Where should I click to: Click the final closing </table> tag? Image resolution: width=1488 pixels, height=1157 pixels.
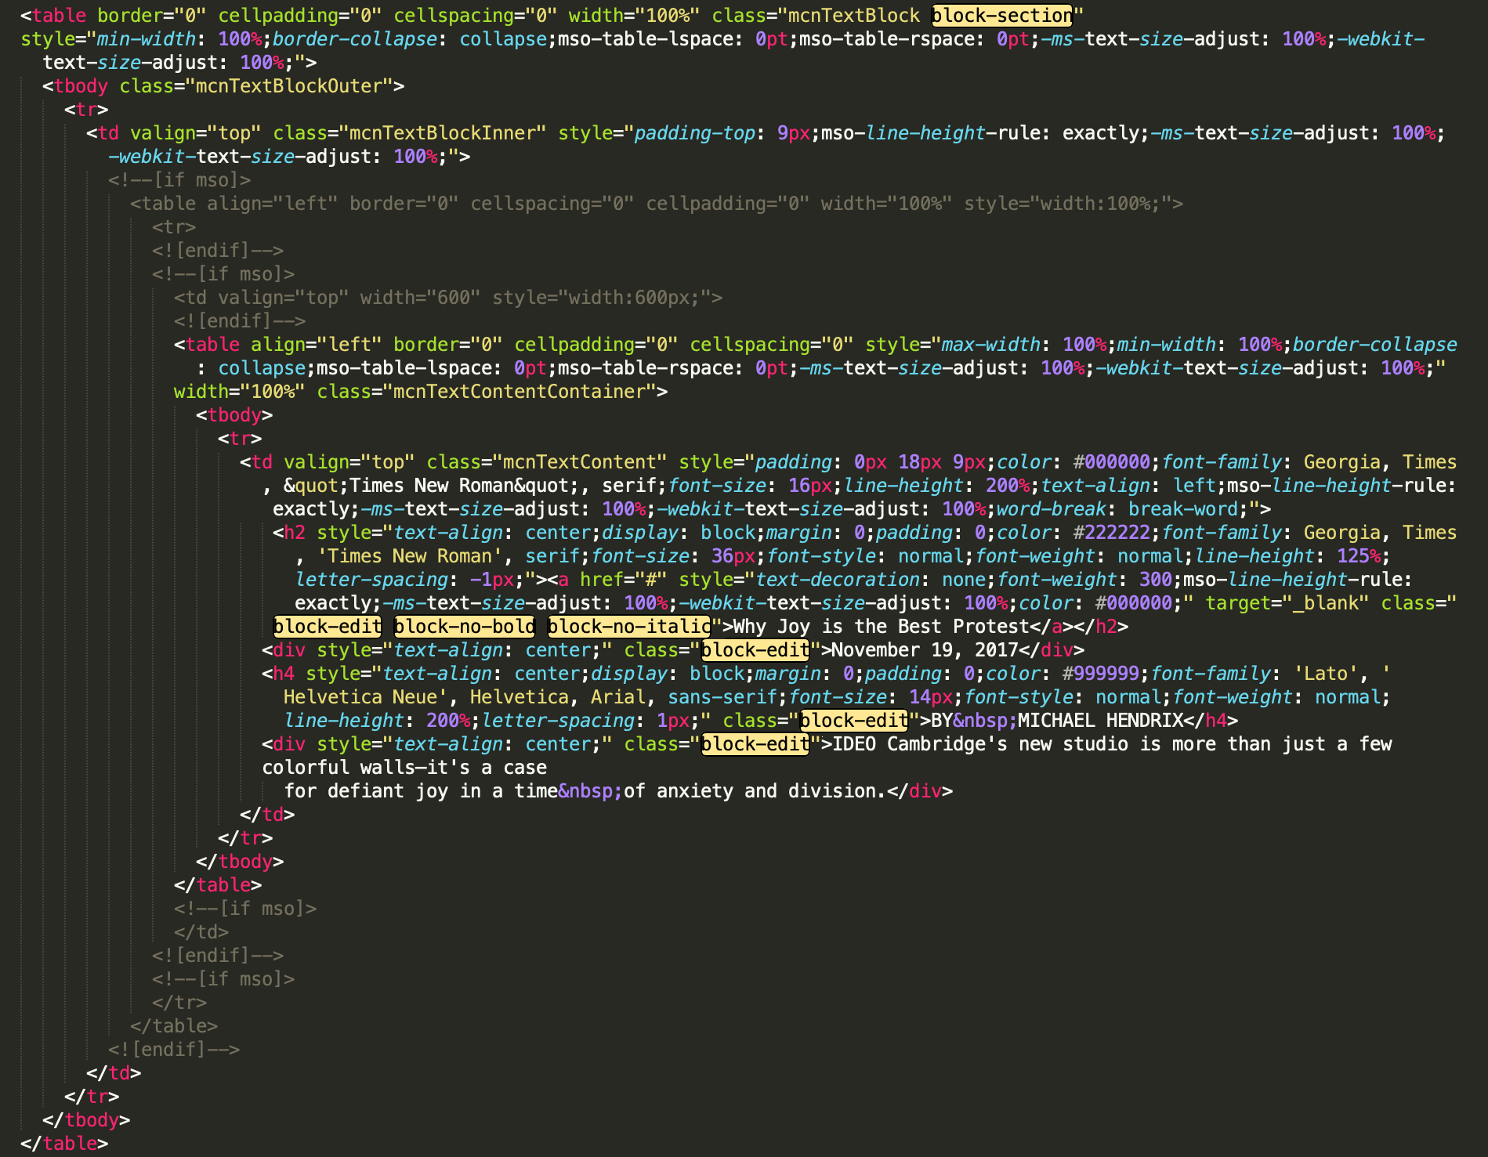[x=66, y=1144]
